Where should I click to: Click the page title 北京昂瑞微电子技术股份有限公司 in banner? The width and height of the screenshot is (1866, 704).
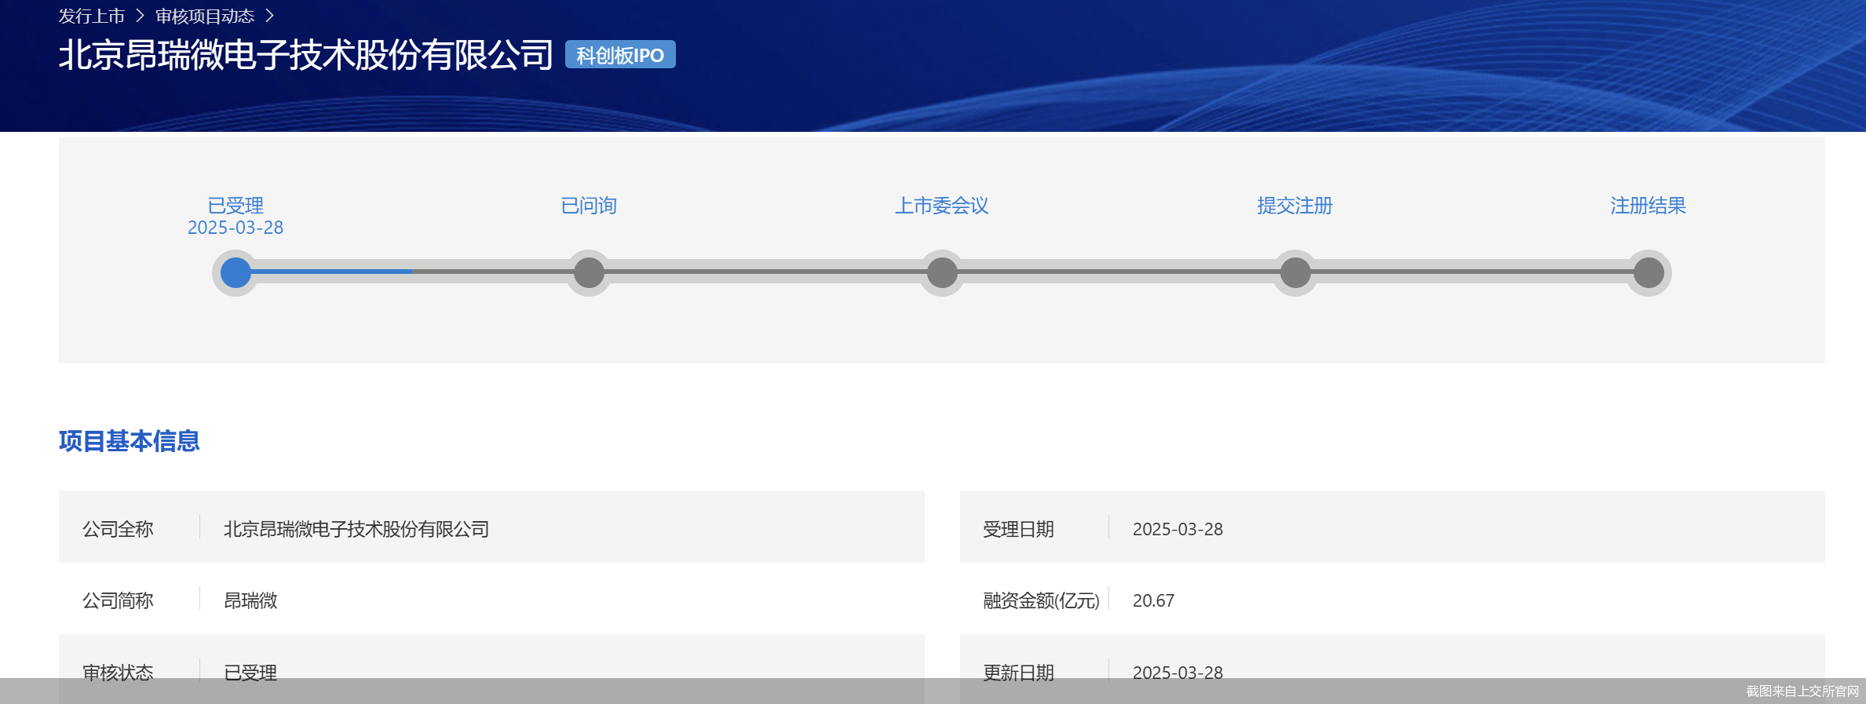pos(306,55)
